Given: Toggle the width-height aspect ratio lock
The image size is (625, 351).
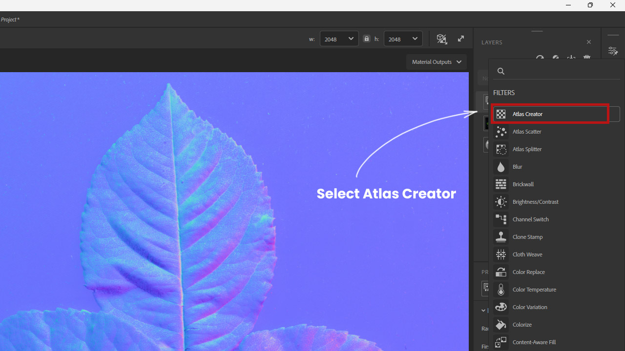Looking at the screenshot, I should (367, 39).
